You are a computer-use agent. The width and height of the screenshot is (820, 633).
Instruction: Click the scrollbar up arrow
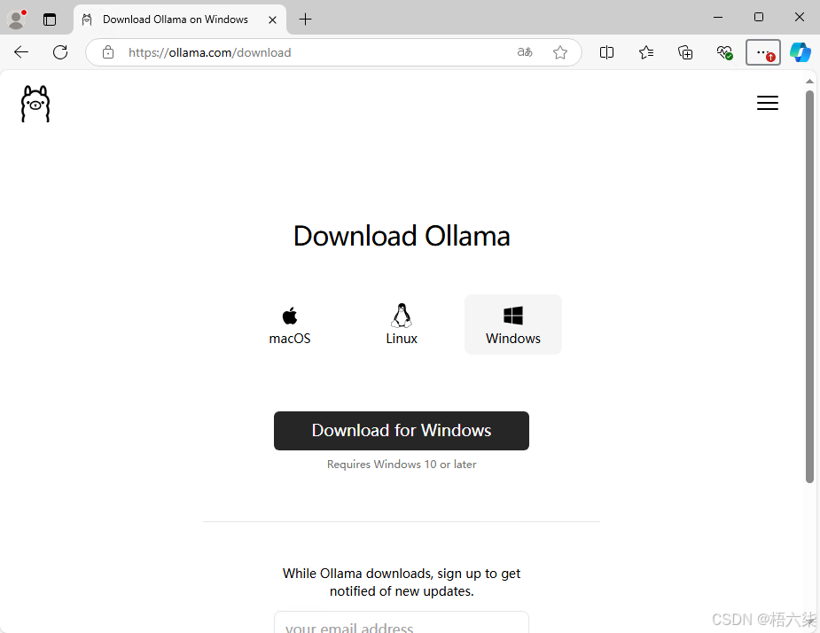[809, 81]
